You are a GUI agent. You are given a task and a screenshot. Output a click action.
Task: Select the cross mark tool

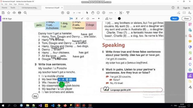click(x=77, y=19)
